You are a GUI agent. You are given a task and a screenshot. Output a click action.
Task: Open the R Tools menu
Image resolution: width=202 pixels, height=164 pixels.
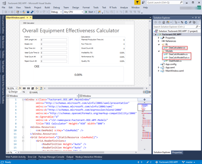113,7
